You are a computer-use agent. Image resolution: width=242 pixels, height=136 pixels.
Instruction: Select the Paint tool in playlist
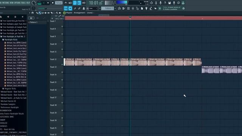point(40,13)
